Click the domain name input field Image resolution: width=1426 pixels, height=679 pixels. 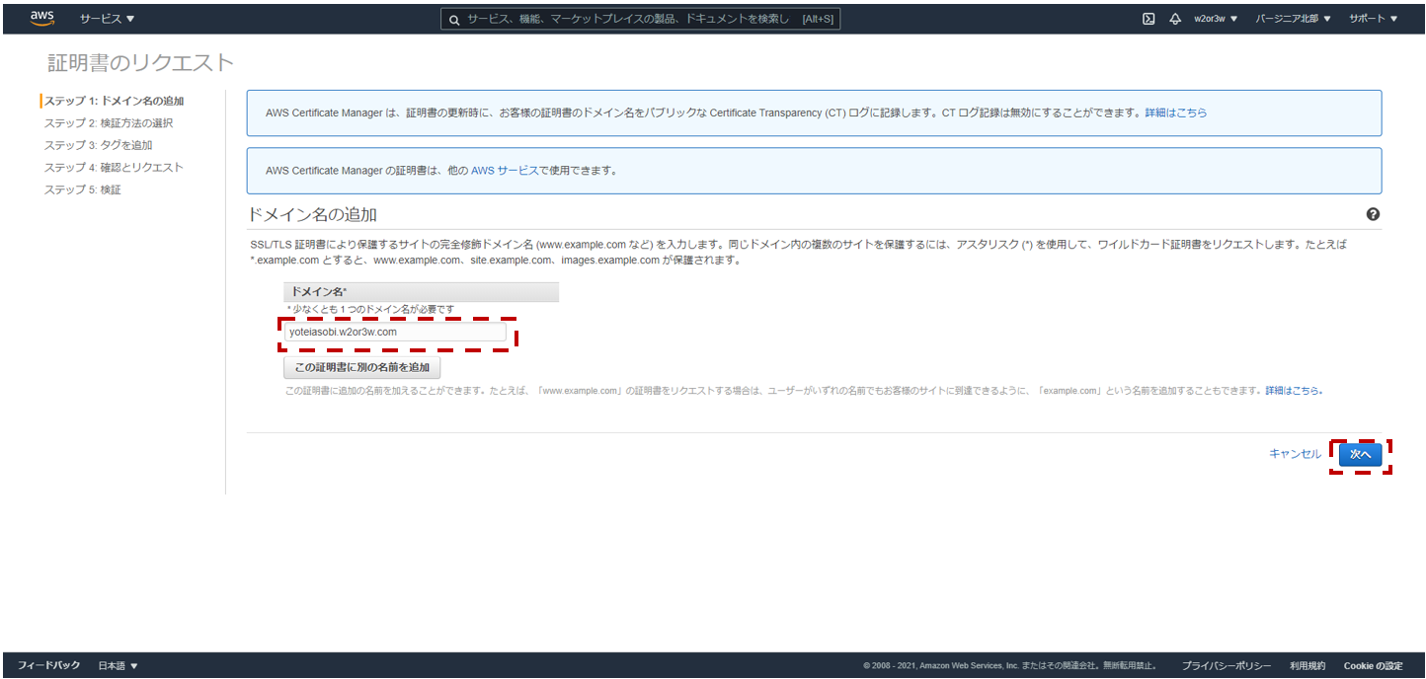click(x=395, y=333)
